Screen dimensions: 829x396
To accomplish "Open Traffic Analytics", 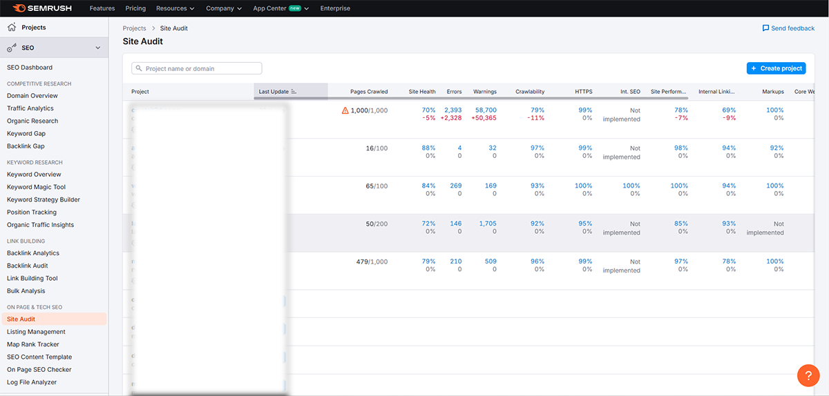I will [x=30, y=108].
